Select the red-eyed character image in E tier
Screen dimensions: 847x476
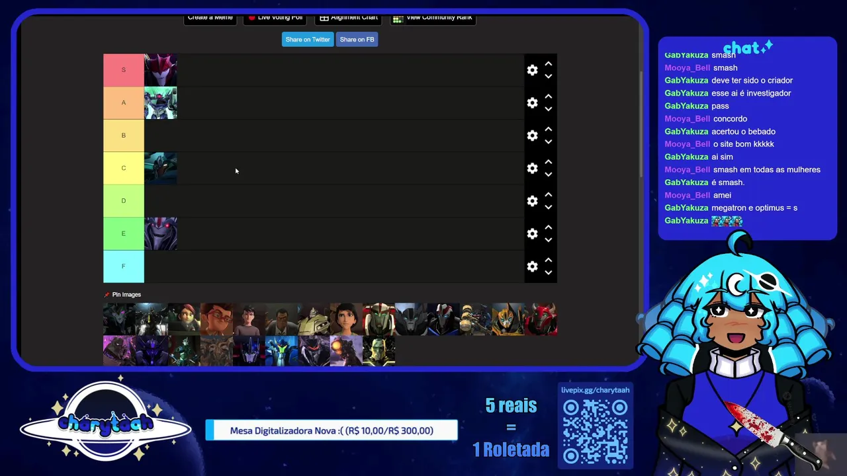[x=161, y=233]
